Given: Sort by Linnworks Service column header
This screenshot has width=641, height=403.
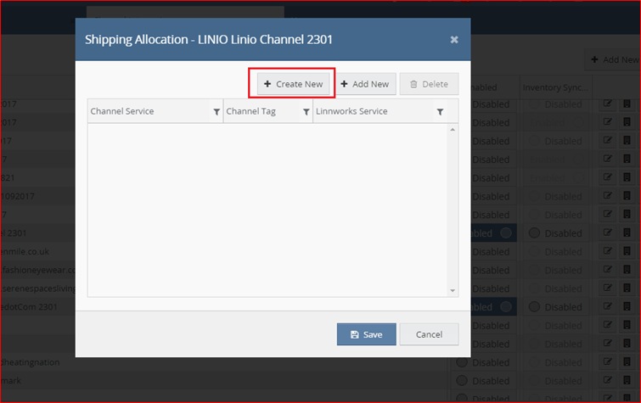Looking at the screenshot, I should 351,111.
